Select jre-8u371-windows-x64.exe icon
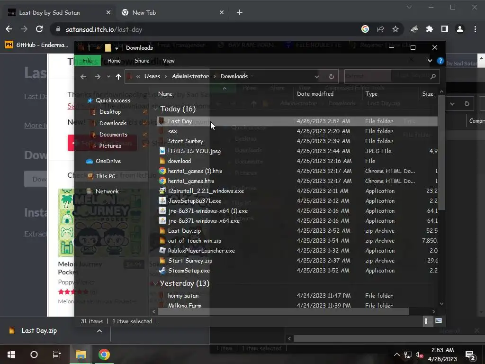 (x=162, y=221)
